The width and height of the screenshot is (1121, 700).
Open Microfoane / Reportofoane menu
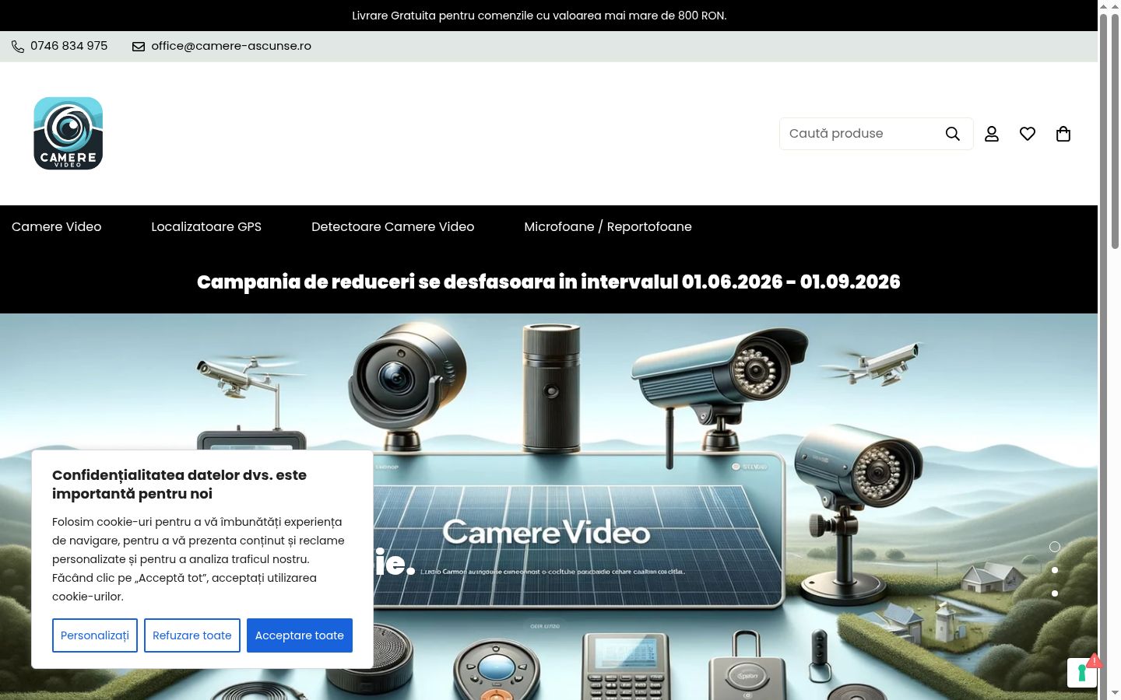click(608, 226)
